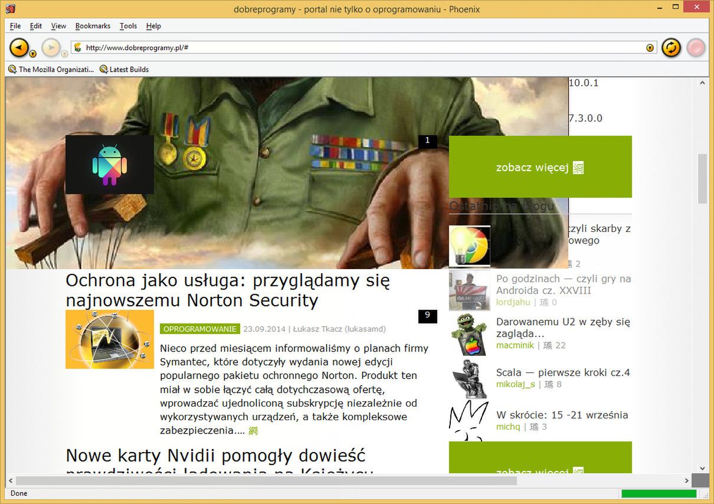Open the Help menu
Viewport: 714px width, 504px height.
(153, 26)
